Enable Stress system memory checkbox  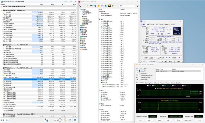click(139, 75)
